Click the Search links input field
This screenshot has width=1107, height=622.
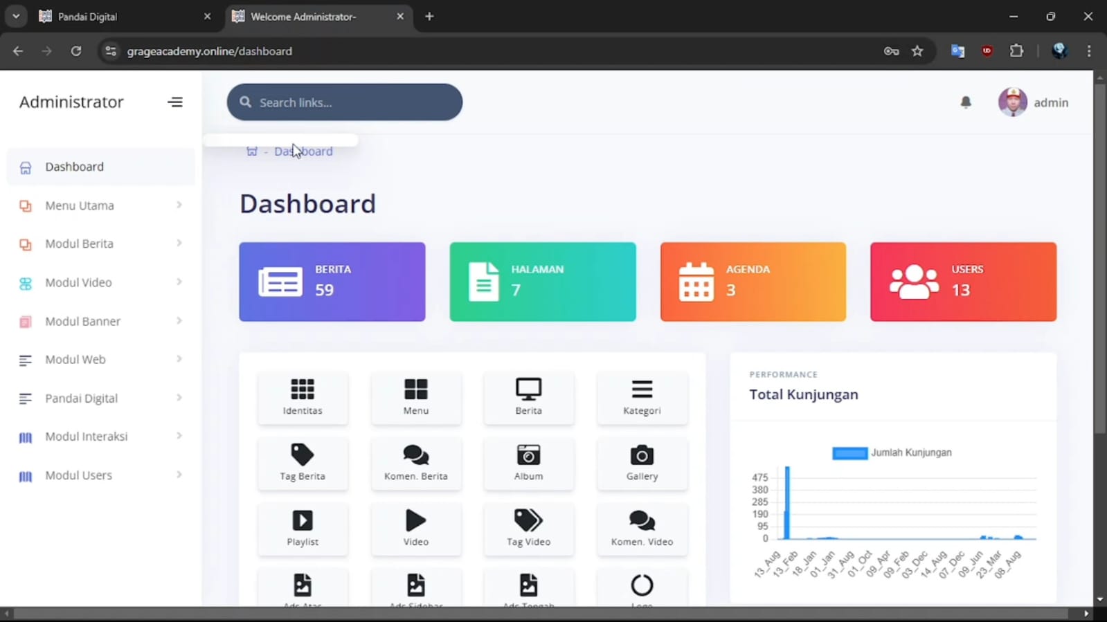[345, 102]
